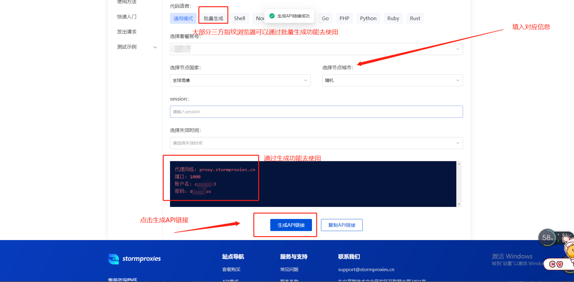The height and width of the screenshot is (282, 574).
Task: Choose the PHP language tab
Action: (344, 18)
